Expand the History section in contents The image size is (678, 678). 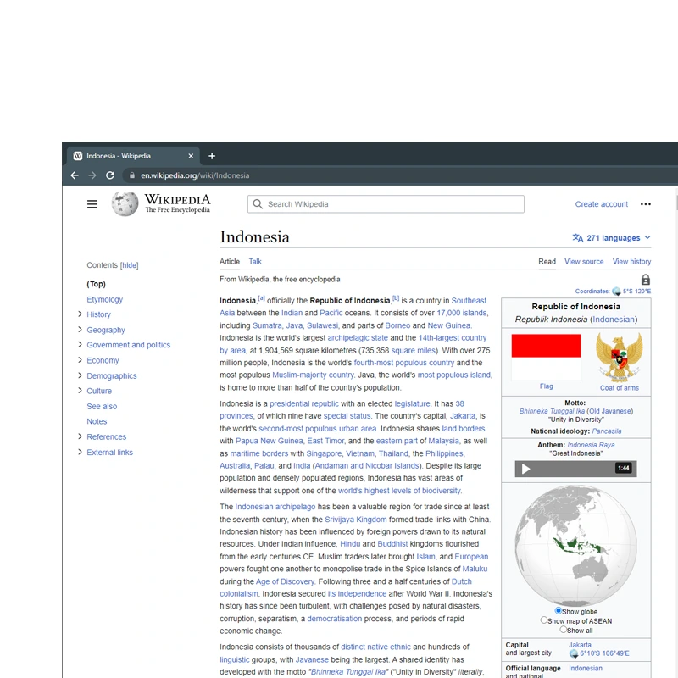pyautogui.click(x=80, y=314)
